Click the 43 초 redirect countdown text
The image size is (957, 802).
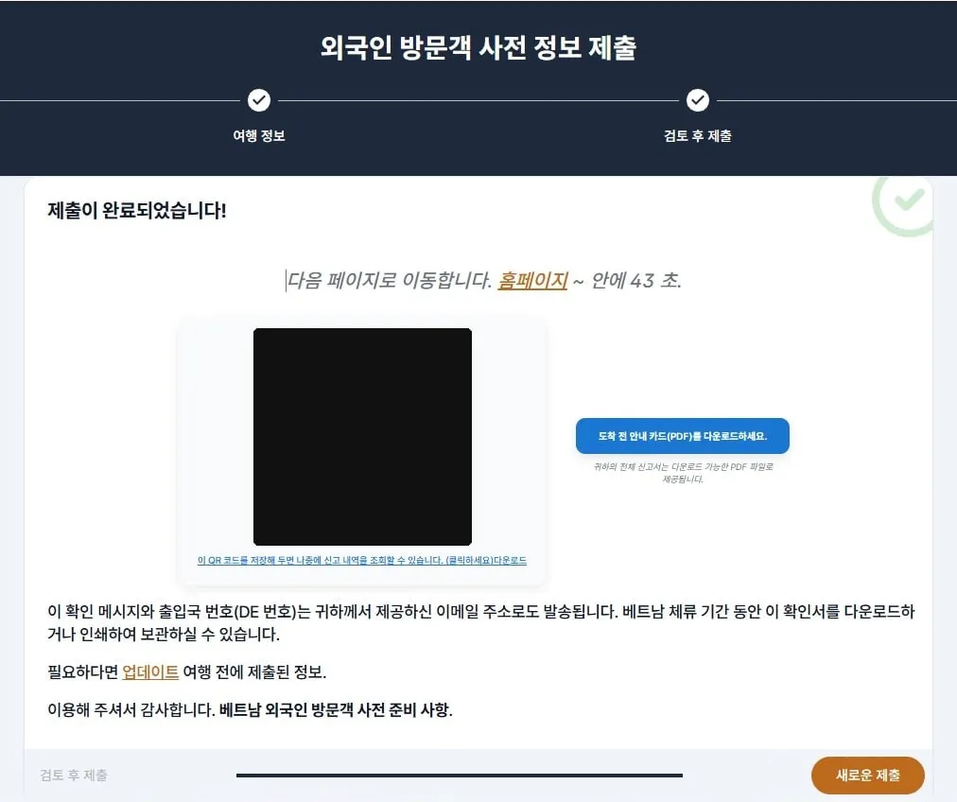(x=655, y=280)
